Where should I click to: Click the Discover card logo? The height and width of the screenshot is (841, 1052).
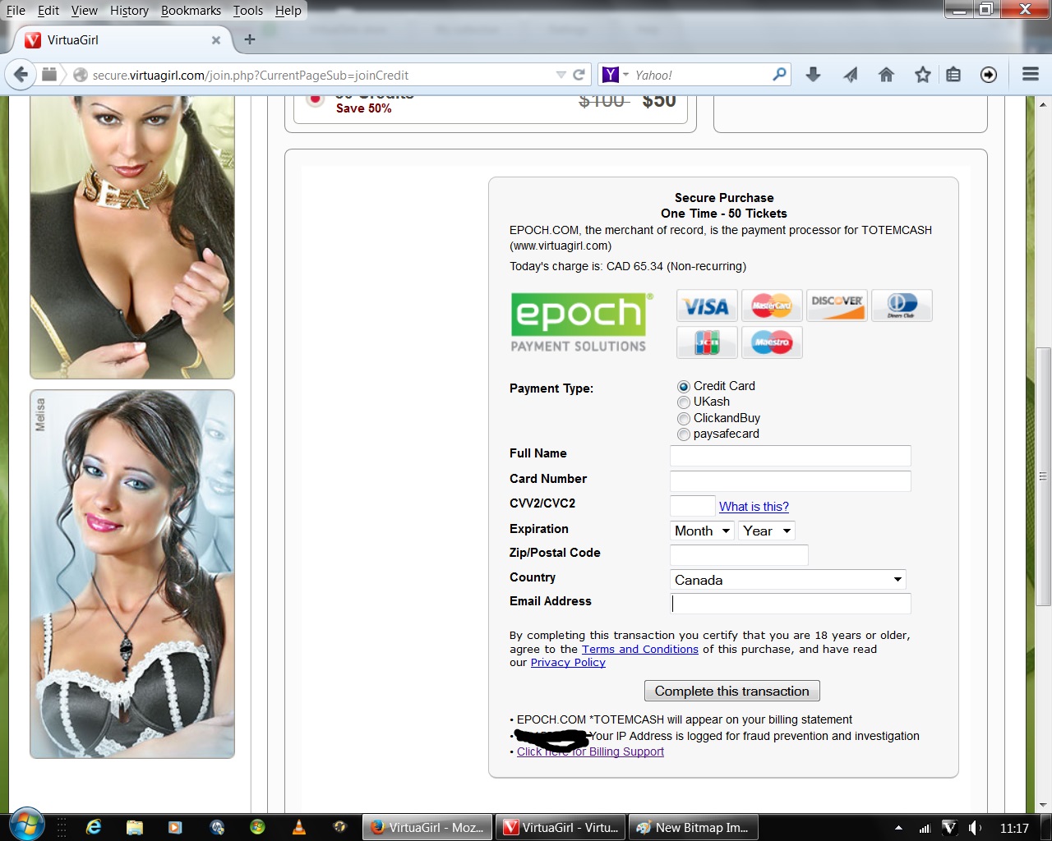click(837, 306)
